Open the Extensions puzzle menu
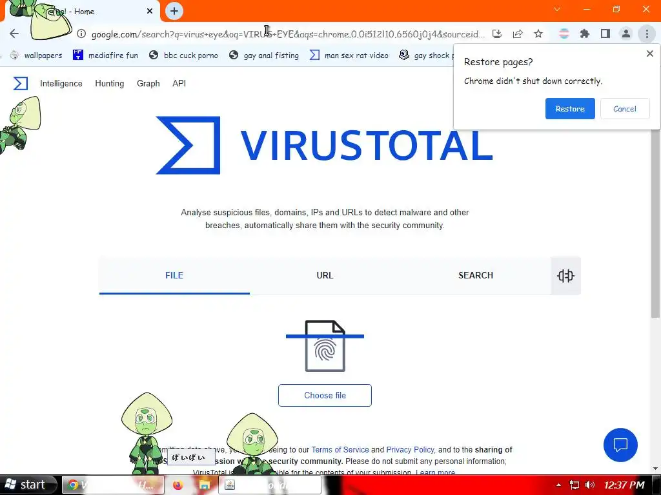This screenshot has width=661, height=495. click(x=584, y=34)
